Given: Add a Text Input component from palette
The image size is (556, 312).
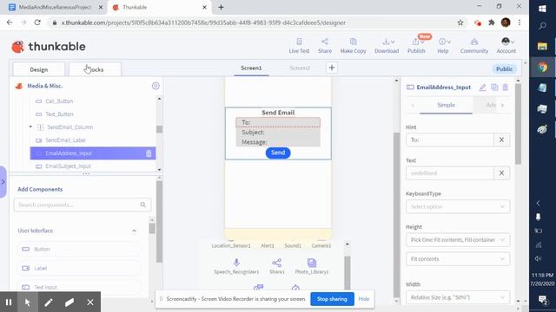Looking at the screenshot, I should [79, 287].
